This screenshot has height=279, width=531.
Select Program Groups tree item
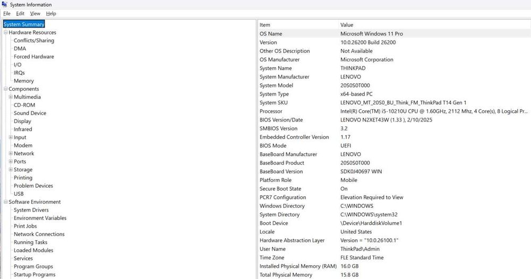point(33,266)
